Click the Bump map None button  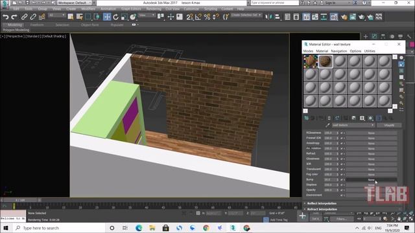coord(372,180)
